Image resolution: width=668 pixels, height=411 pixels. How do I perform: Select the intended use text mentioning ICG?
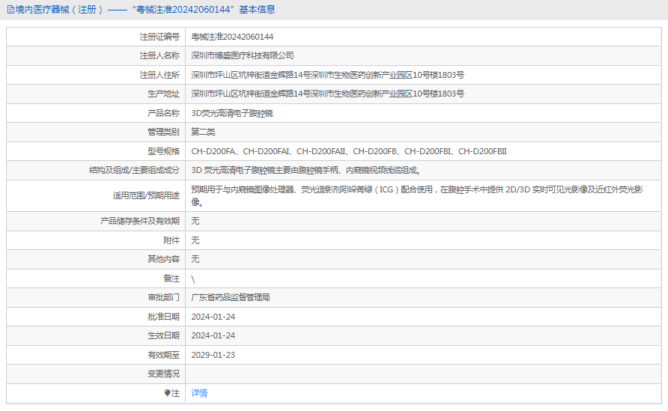[417, 195]
